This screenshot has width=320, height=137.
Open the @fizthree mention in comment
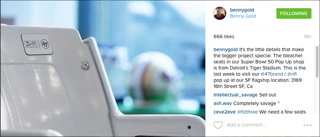247,112
